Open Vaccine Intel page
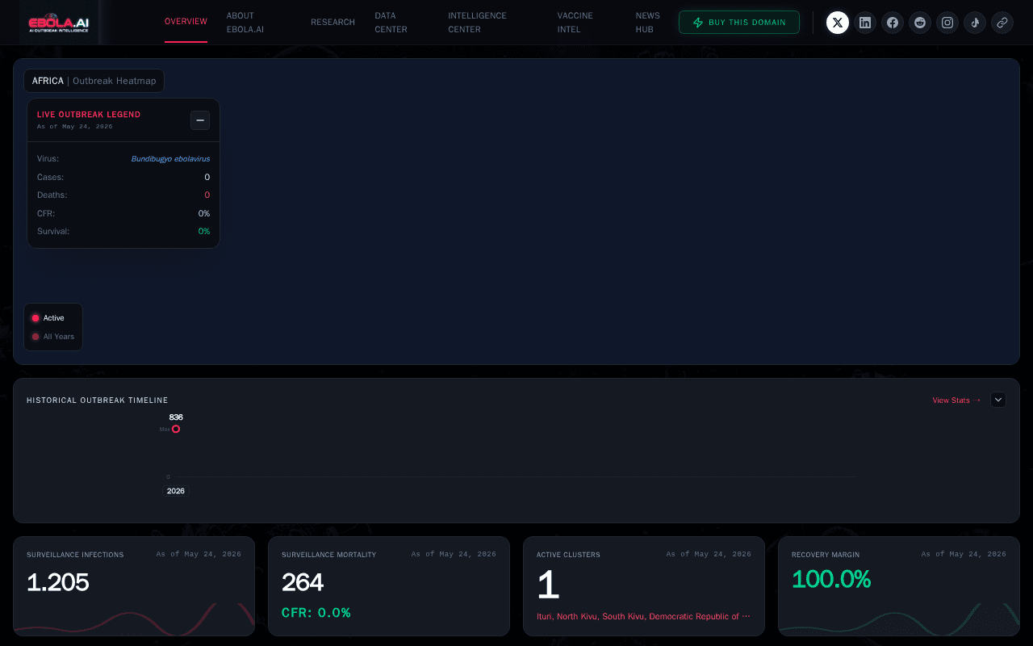The height and width of the screenshot is (646, 1033). point(575,23)
